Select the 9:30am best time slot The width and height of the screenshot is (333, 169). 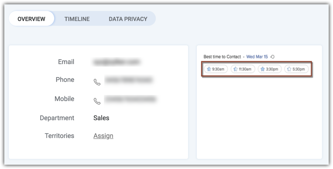pyautogui.click(x=216, y=69)
